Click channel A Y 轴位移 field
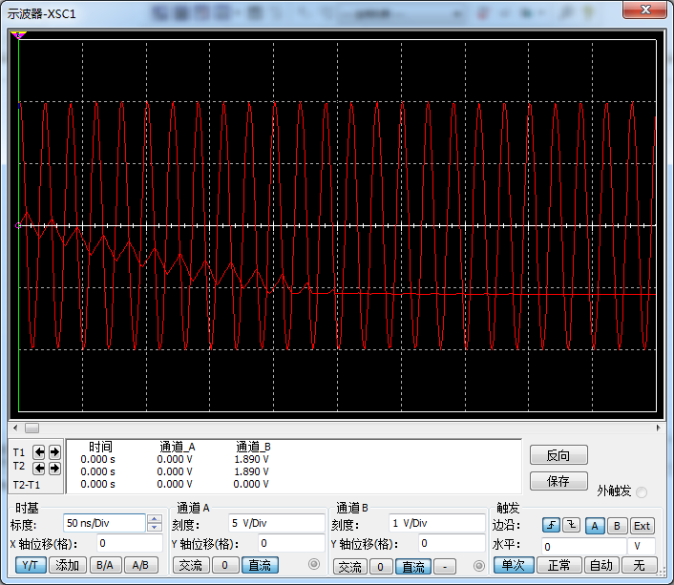The width and height of the screenshot is (674, 585). [291, 543]
